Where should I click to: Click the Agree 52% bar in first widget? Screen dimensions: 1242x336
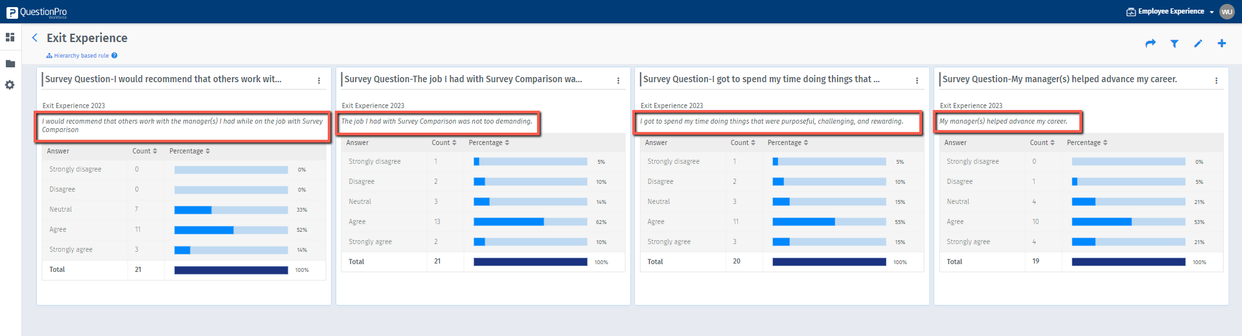click(231, 230)
